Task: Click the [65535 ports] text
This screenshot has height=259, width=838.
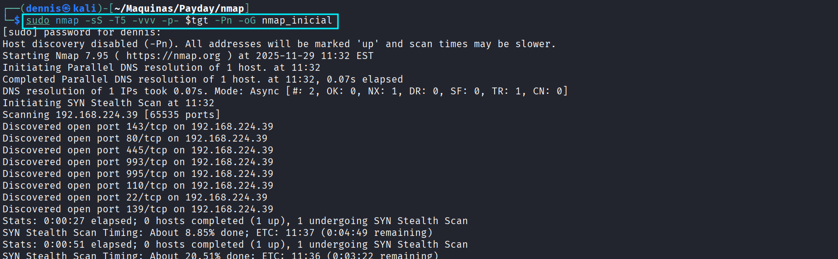Action: 182,115
